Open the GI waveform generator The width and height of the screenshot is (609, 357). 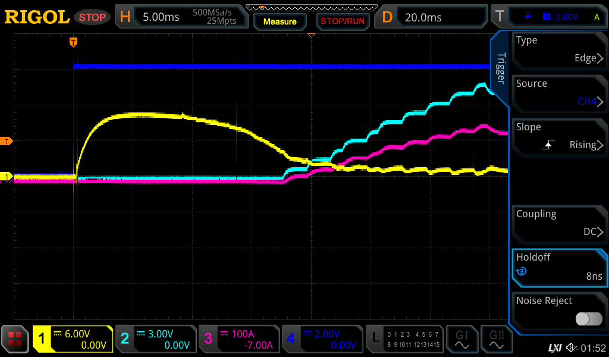(462, 339)
